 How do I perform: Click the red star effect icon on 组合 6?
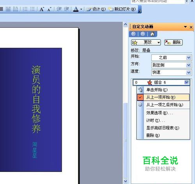pyautogui.click(x=150, y=82)
